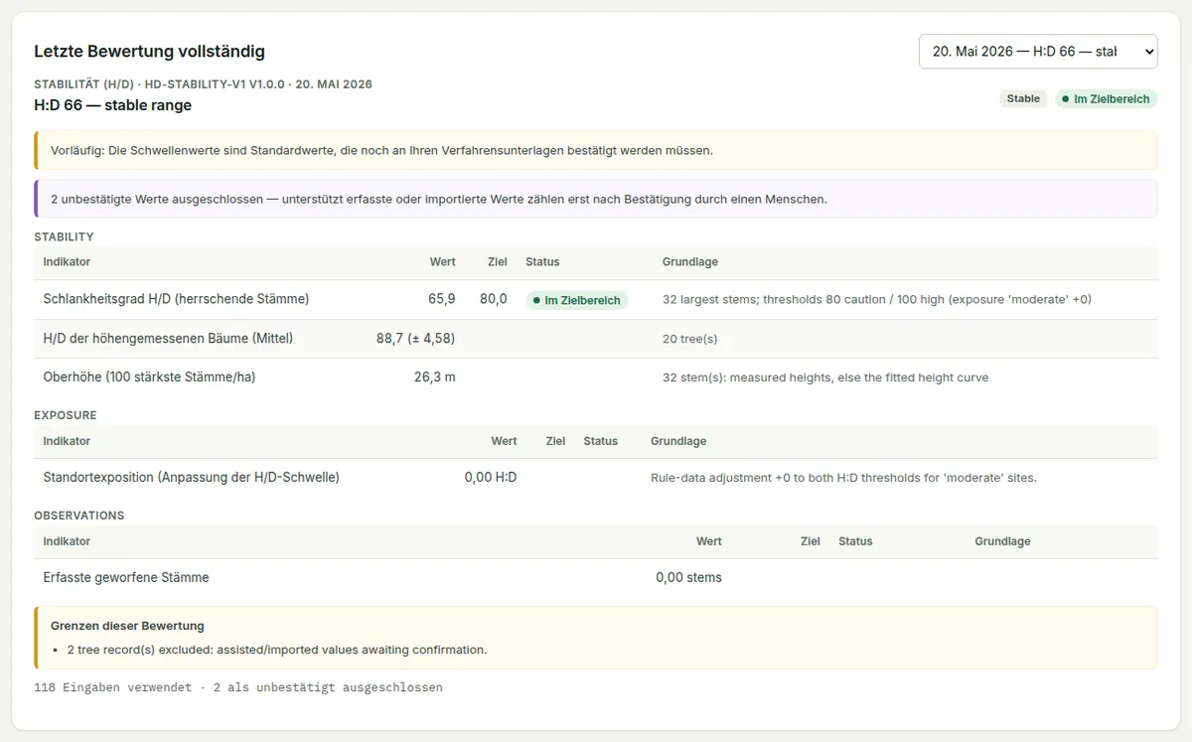Viewport: 1192px width, 742px height.
Task: Click the 'EXPOSURE' section heading
Action: (66, 415)
